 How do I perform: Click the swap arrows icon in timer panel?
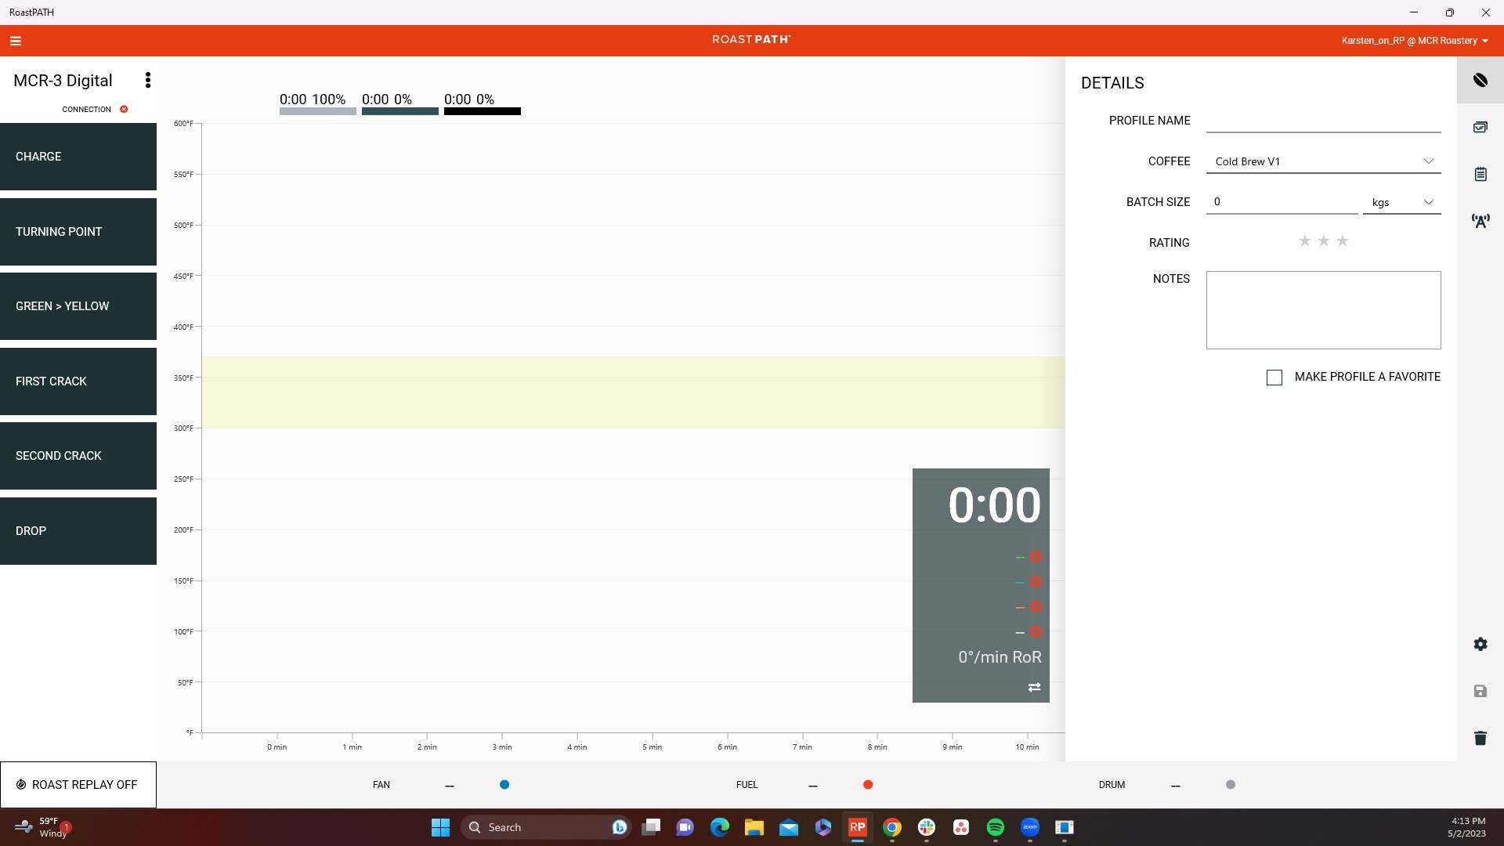coord(1035,687)
